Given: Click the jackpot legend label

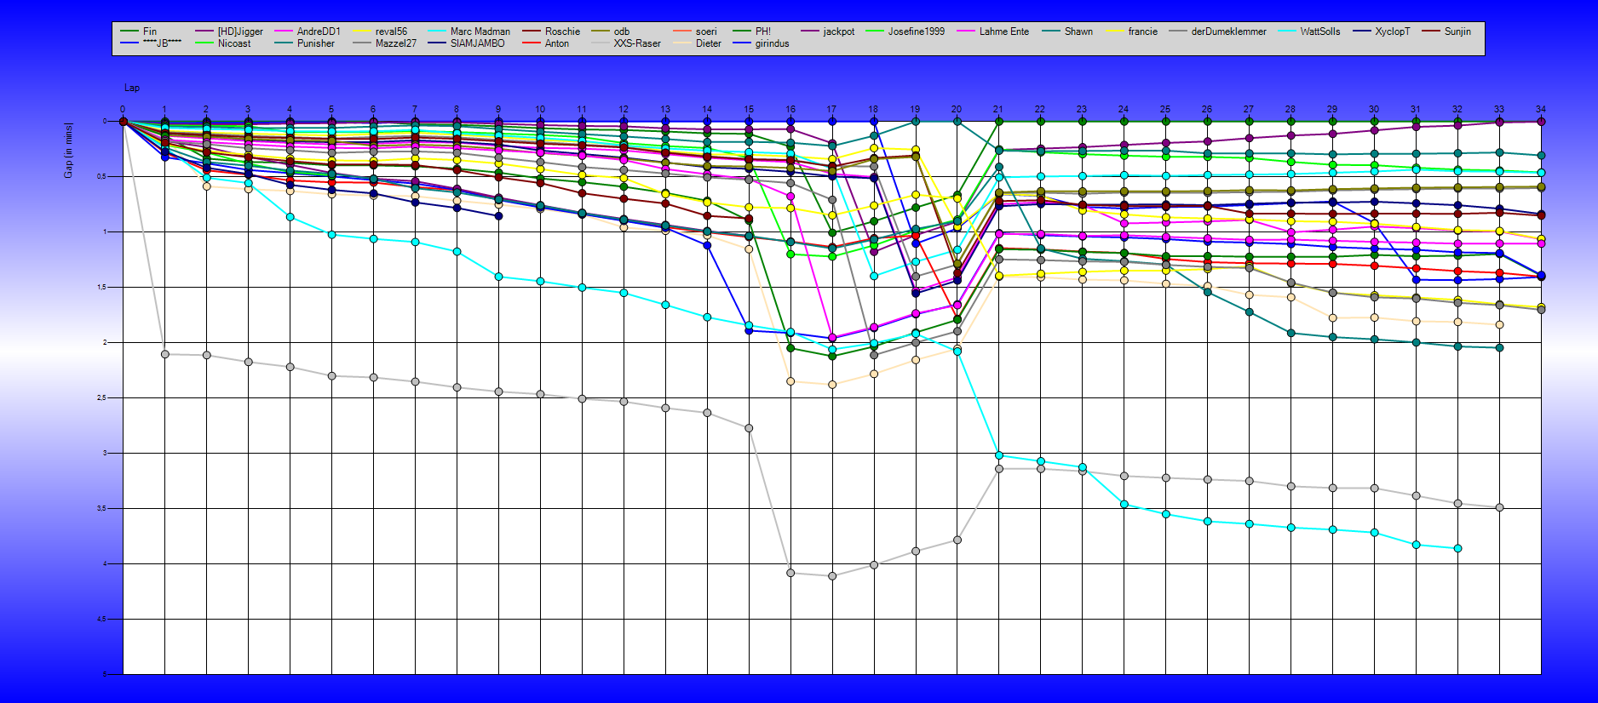Looking at the screenshot, I should point(839,31).
